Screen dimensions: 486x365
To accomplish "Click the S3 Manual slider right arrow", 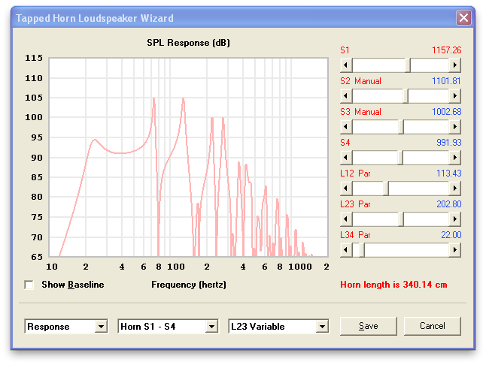I will pyautogui.click(x=454, y=127).
